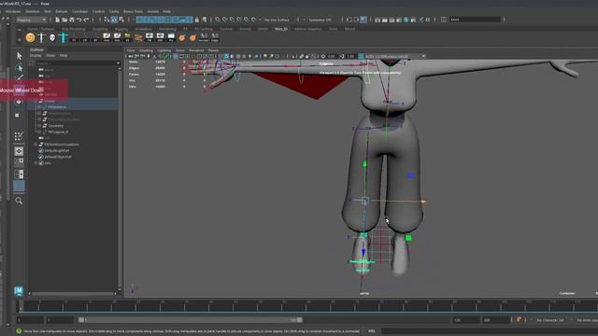Open the Outliner Display menu

36,56
